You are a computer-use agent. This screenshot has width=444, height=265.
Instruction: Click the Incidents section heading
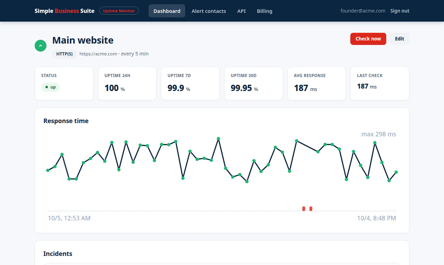tap(58, 253)
